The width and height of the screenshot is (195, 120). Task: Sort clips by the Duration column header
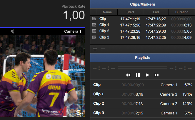pos(181,12)
